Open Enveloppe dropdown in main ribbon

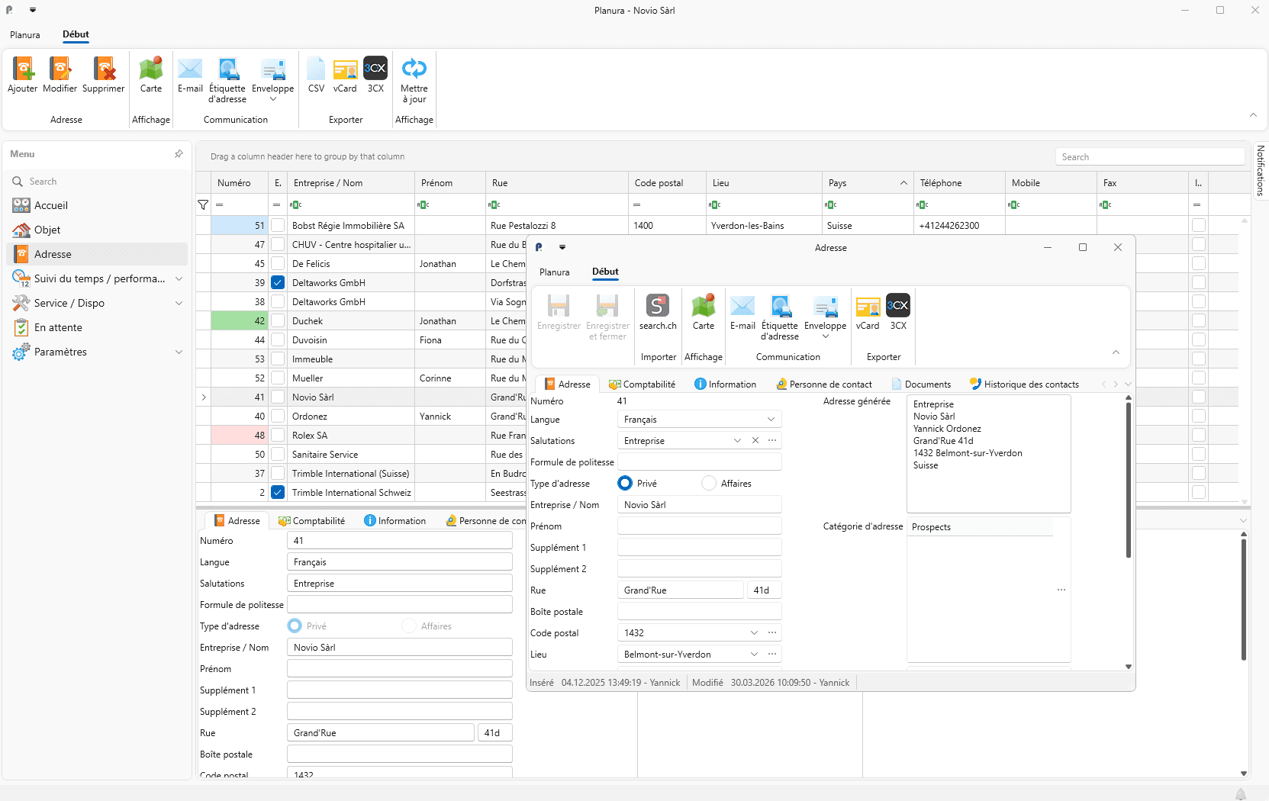click(x=273, y=98)
